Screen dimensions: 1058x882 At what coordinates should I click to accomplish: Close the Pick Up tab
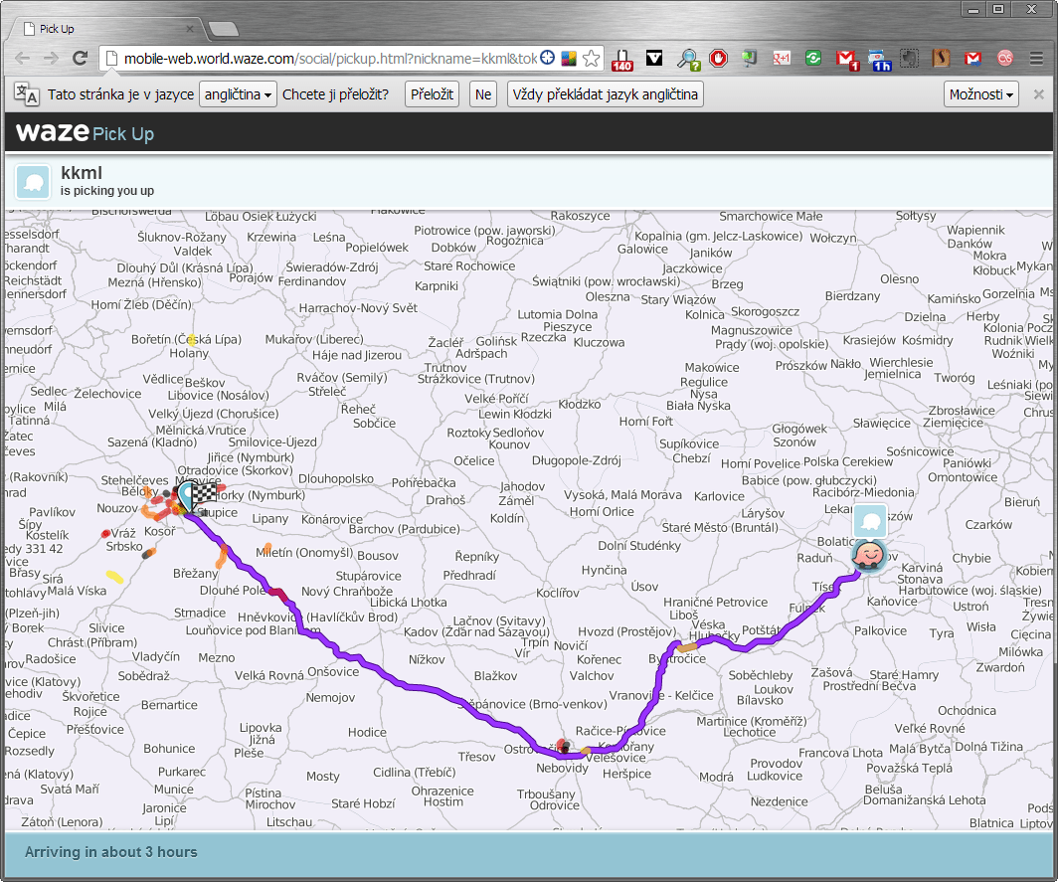(190, 29)
